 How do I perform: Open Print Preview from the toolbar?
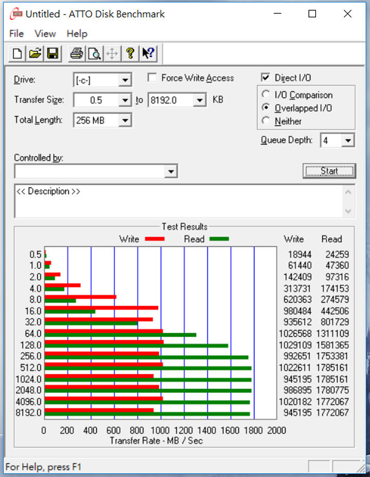point(94,53)
